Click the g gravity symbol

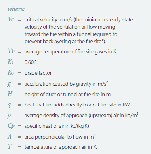click(9, 84)
